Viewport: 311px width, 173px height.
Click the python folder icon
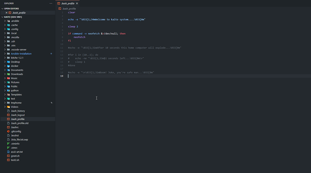[x=8, y=91]
